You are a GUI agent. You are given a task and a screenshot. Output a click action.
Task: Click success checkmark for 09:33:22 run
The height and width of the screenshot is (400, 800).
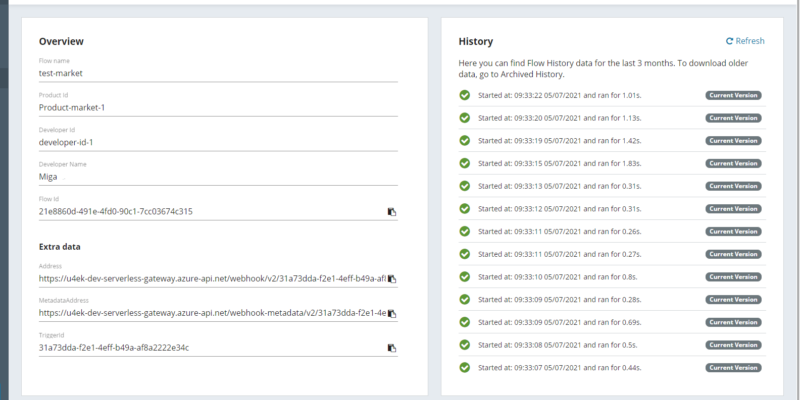point(465,95)
